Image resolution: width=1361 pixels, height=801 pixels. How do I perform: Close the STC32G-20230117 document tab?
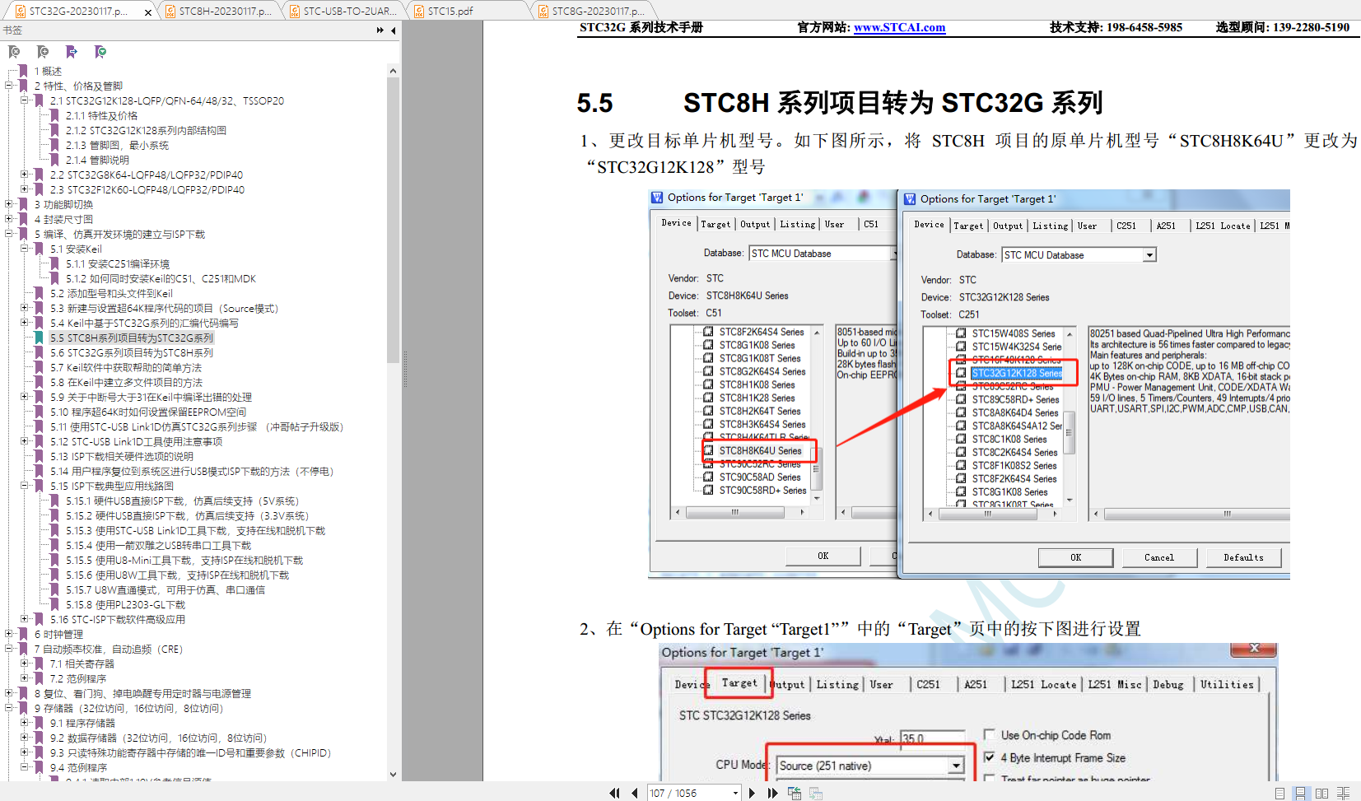tap(148, 12)
